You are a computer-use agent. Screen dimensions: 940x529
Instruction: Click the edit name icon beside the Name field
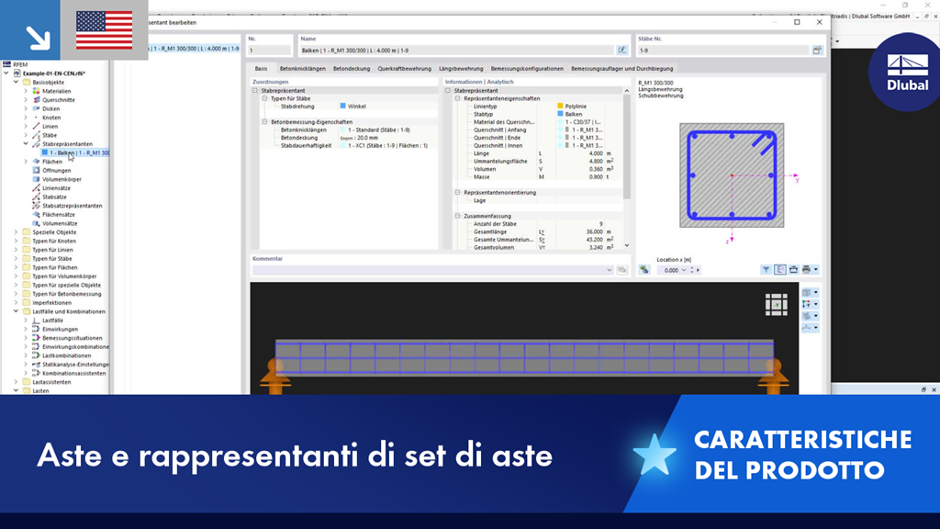(x=622, y=51)
